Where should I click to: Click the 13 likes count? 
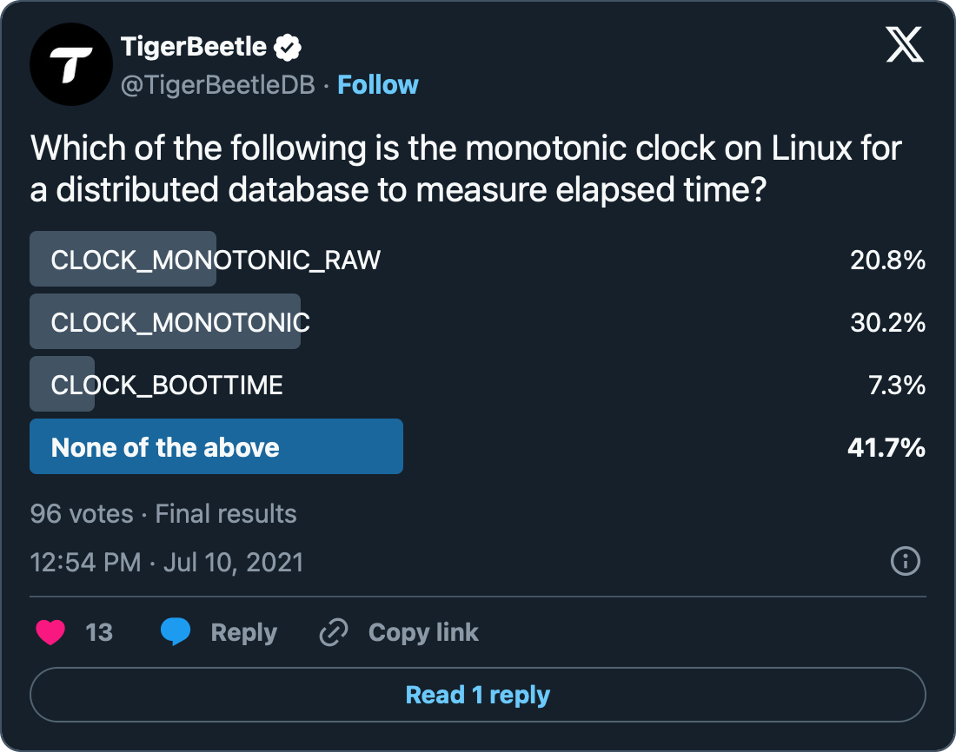99,633
